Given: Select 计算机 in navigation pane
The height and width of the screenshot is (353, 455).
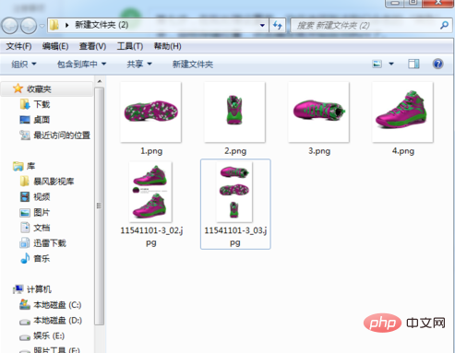Looking at the screenshot, I should click(x=39, y=289).
